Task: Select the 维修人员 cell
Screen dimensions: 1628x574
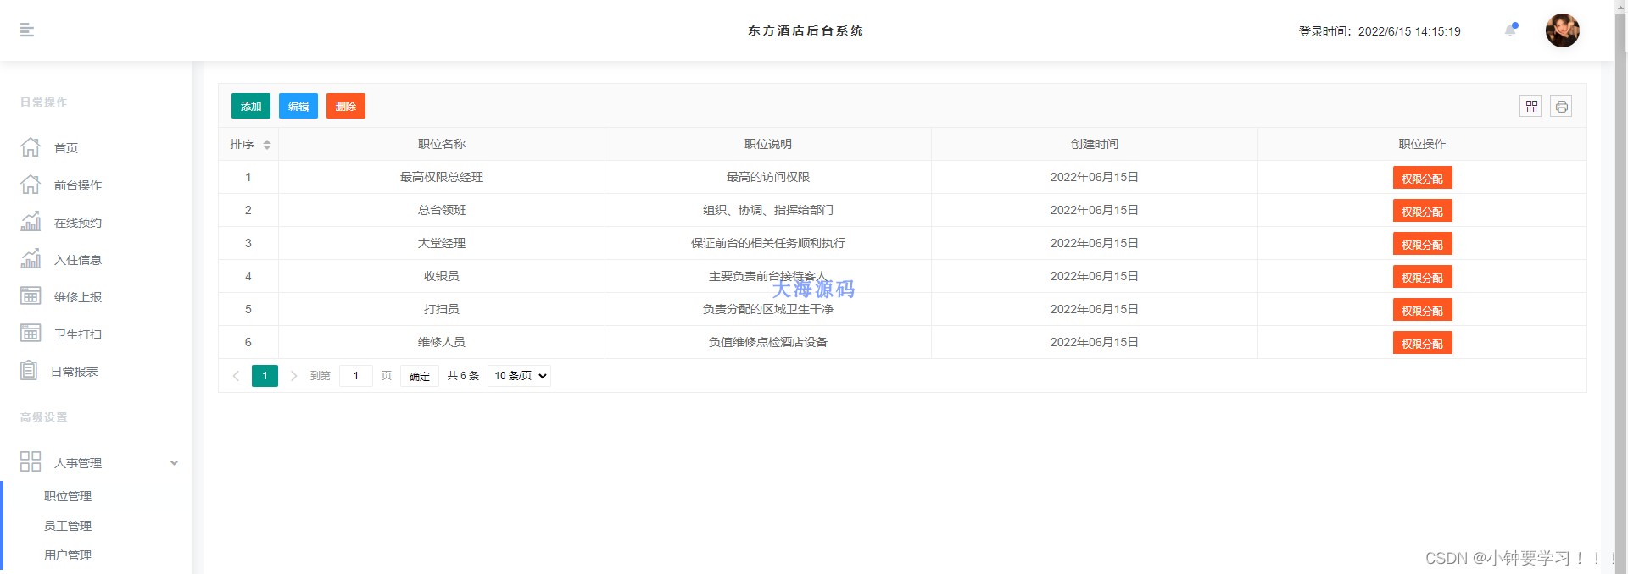Action: (x=442, y=342)
